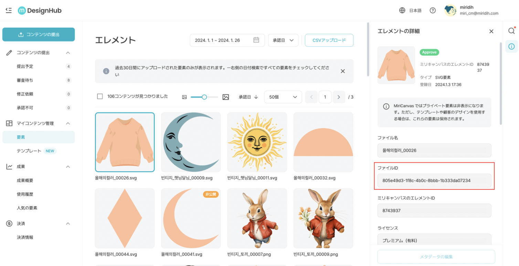Adjust the thumbnail size slider handle
The width and height of the screenshot is (519, 266).
[x=204, y=97]
